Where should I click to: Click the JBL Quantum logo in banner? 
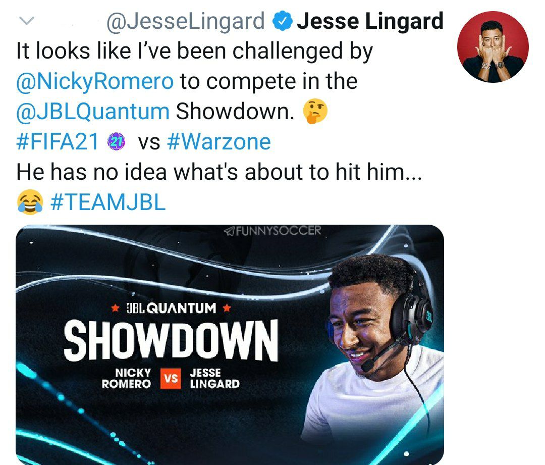coord(171,308)
